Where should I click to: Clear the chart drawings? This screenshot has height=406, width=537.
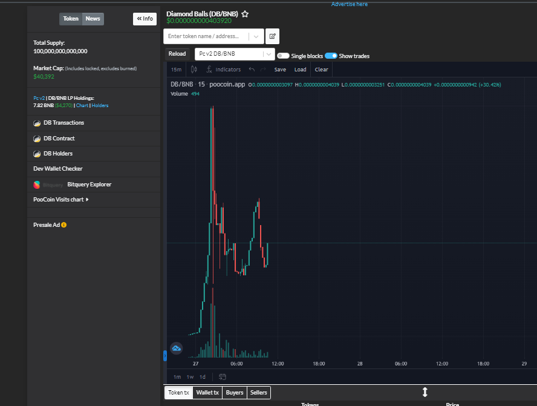pyautogui.click(x=321, y=70)
